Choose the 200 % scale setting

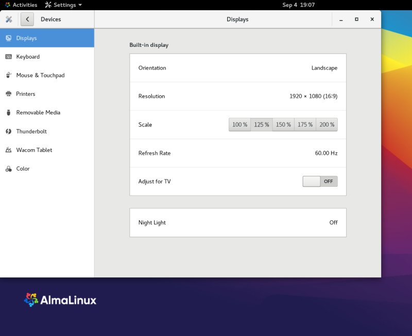pyautogui.click(x=327, y=124)
